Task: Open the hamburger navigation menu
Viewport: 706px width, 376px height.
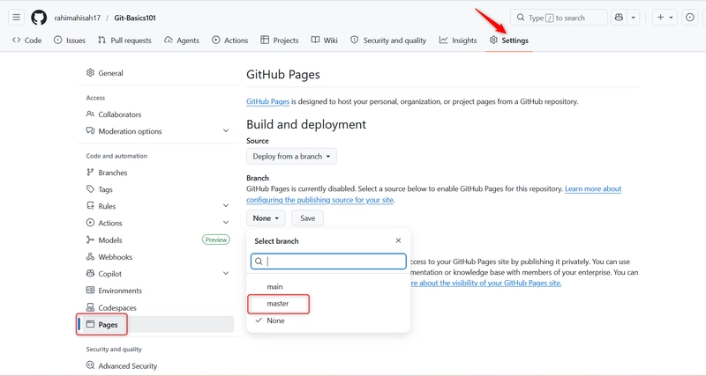Action: 16,18
